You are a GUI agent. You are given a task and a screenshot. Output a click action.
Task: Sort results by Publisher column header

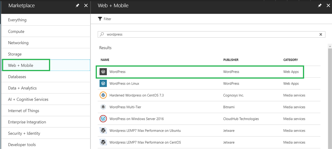coord(231,60)
